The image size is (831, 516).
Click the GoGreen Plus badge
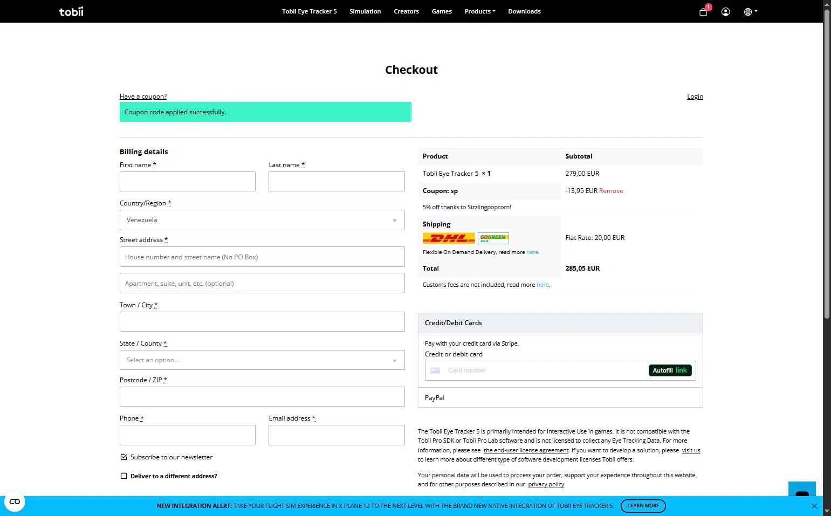tap(493, 238)
